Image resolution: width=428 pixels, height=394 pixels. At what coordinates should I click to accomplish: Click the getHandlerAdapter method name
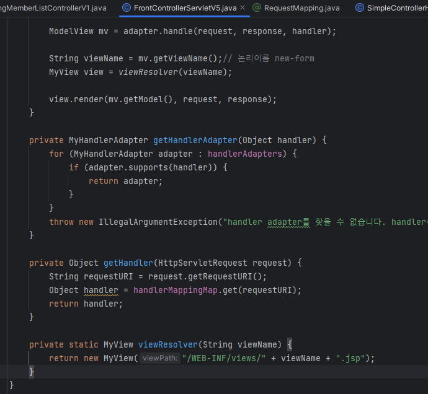(195, 140)
